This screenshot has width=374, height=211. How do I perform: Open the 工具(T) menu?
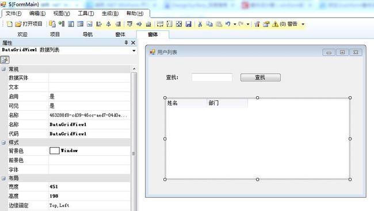coord(86,14)
